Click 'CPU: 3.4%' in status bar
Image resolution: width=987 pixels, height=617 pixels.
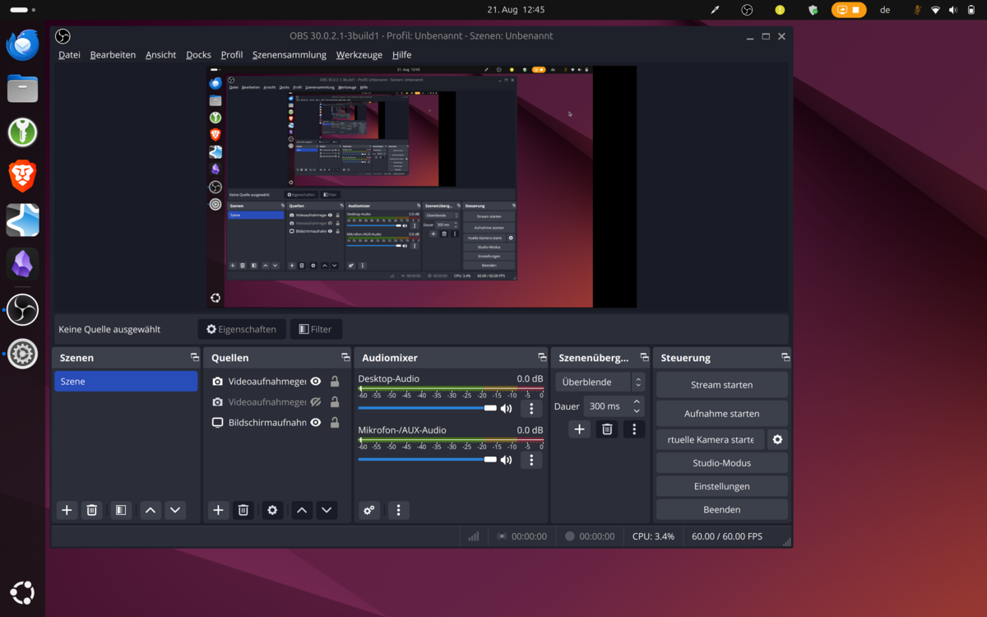653,536
